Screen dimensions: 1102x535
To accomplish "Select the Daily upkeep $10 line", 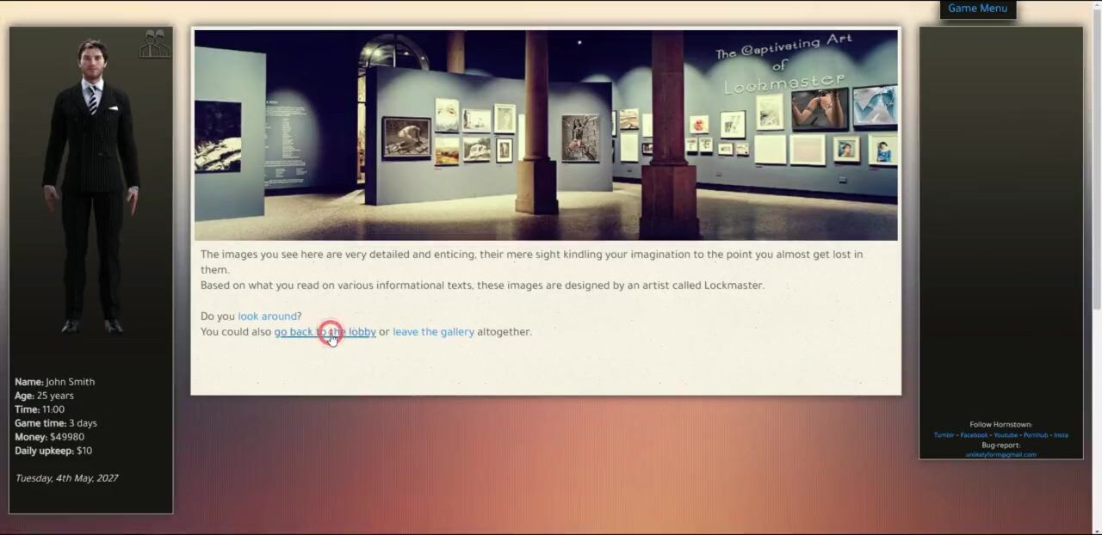I will tap(53, 451).
